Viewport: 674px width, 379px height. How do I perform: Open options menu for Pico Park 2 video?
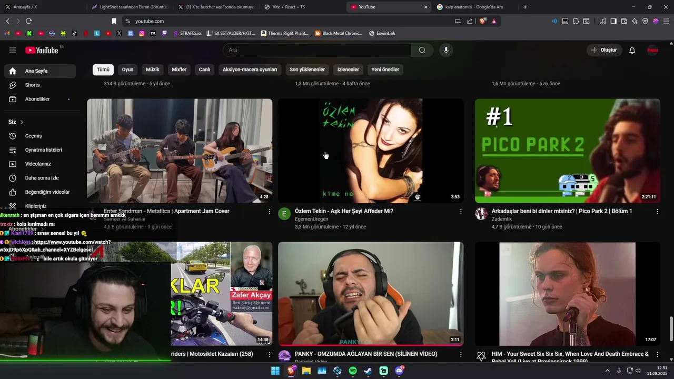tap(657, 212)
